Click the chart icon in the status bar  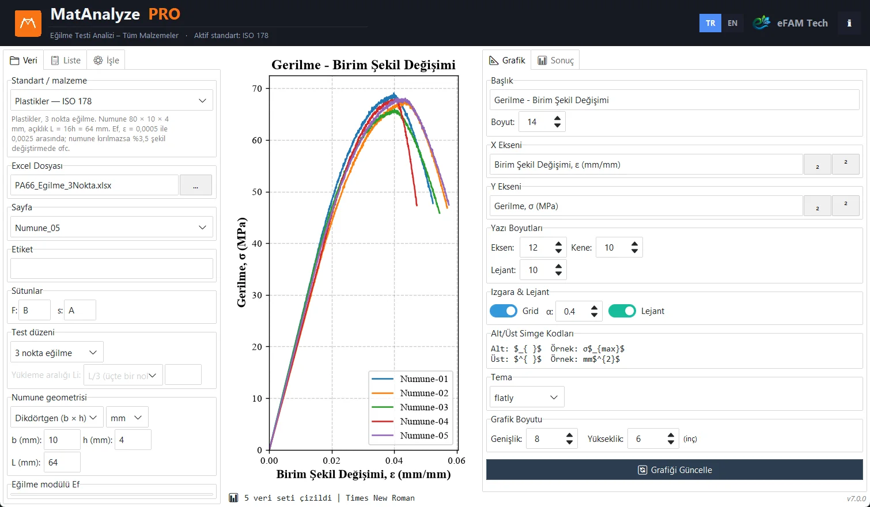pyautogui.click(x=233, y=498)
